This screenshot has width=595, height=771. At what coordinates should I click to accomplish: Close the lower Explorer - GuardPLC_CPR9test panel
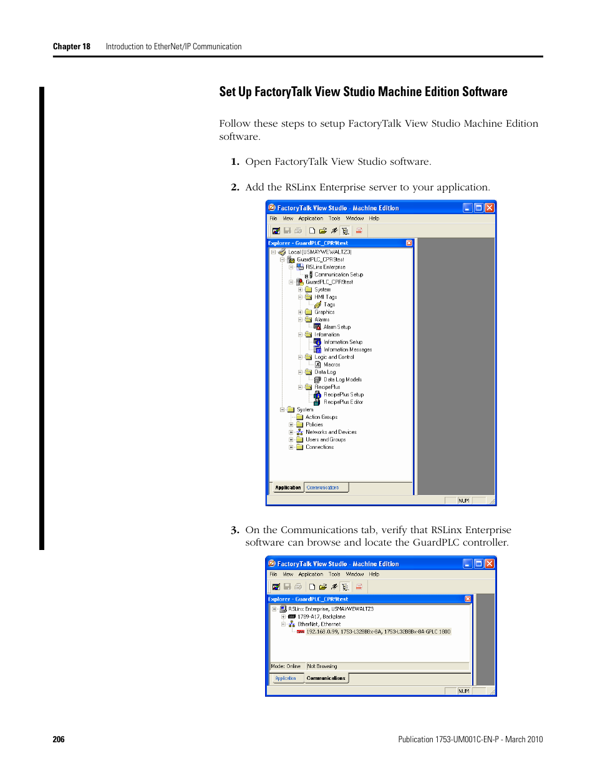point(468,599)
